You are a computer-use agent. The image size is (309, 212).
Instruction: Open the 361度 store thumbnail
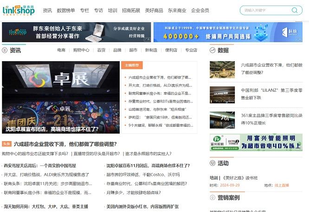[x=222, y=120]
